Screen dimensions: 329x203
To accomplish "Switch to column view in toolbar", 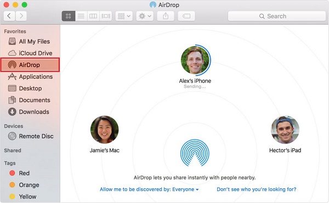I will click(93, 16).
